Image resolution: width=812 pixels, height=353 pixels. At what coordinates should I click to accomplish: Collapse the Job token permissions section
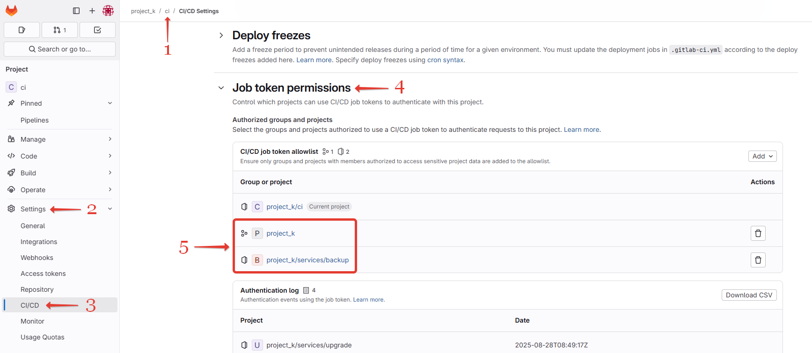point(221,88)
